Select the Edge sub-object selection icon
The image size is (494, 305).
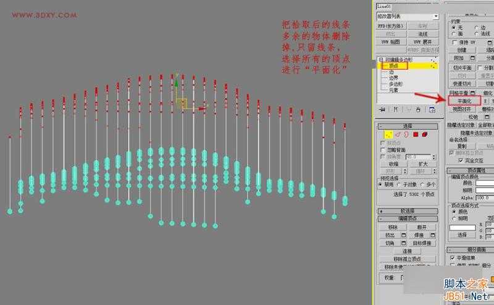point(398,135)
